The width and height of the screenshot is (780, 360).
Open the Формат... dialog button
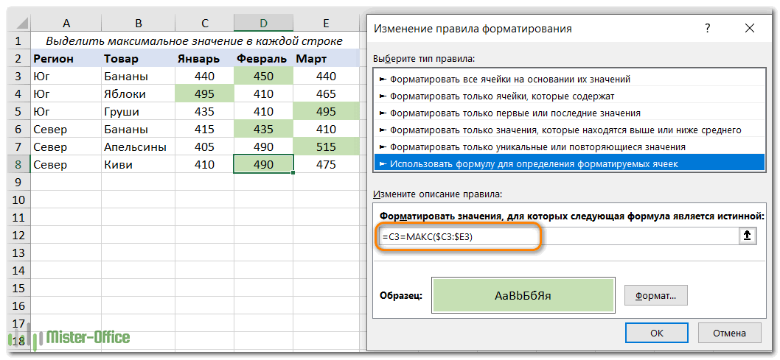[x=655, y=296]
